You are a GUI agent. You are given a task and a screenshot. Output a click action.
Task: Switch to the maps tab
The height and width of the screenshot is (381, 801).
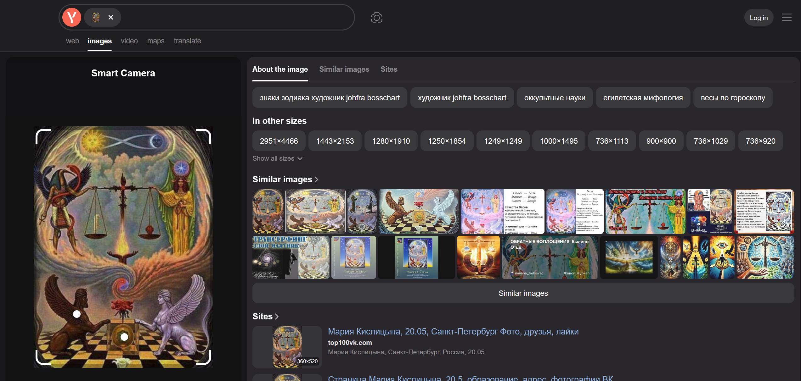(156, 41)
